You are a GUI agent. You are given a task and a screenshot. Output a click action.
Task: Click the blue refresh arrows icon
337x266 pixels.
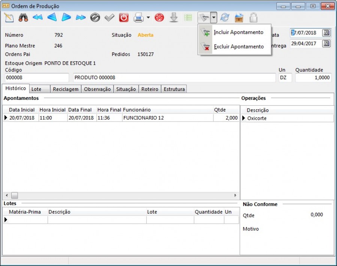[225, 18]
